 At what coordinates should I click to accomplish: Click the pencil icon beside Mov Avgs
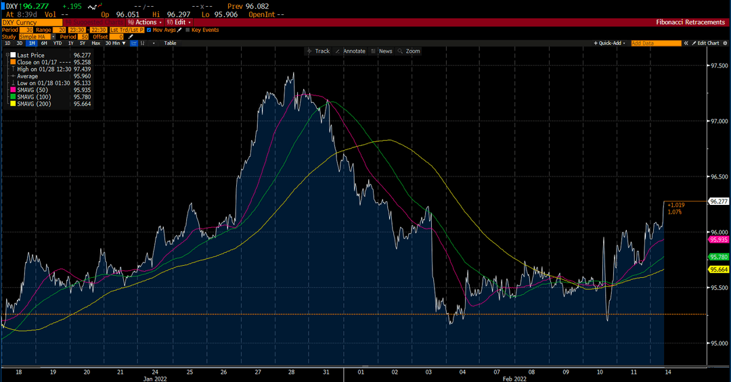179,30
